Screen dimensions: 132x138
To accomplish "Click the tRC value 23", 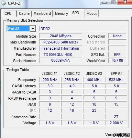I will point(94,110).
